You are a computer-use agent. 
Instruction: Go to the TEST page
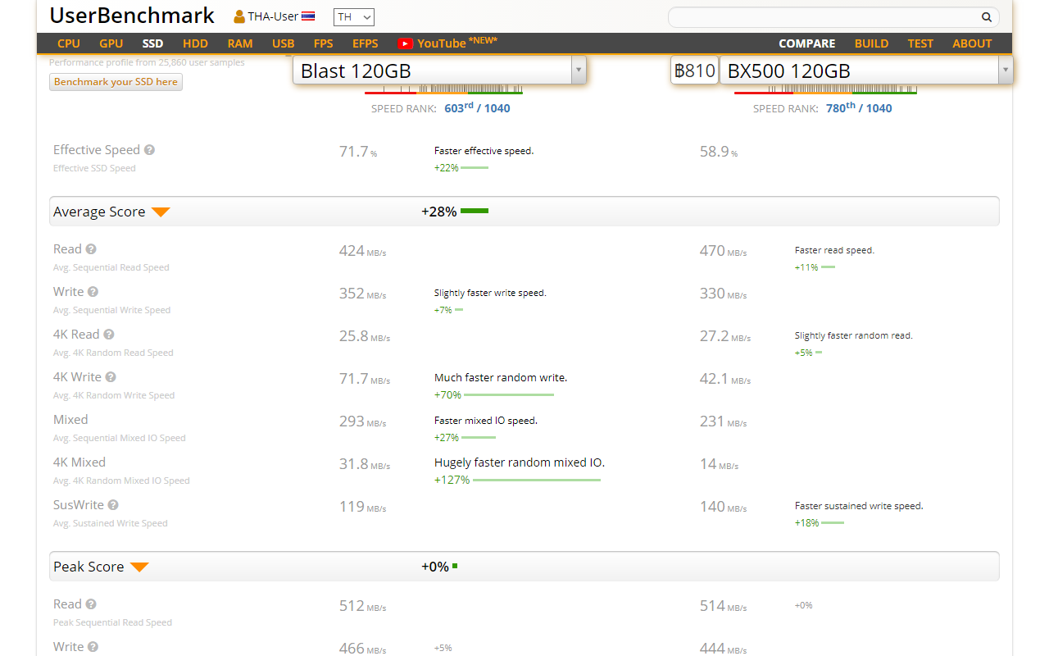(x=920, y=43)
